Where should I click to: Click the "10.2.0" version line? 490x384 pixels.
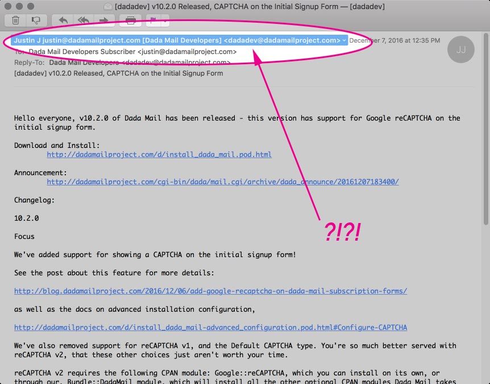pos(27,218)
